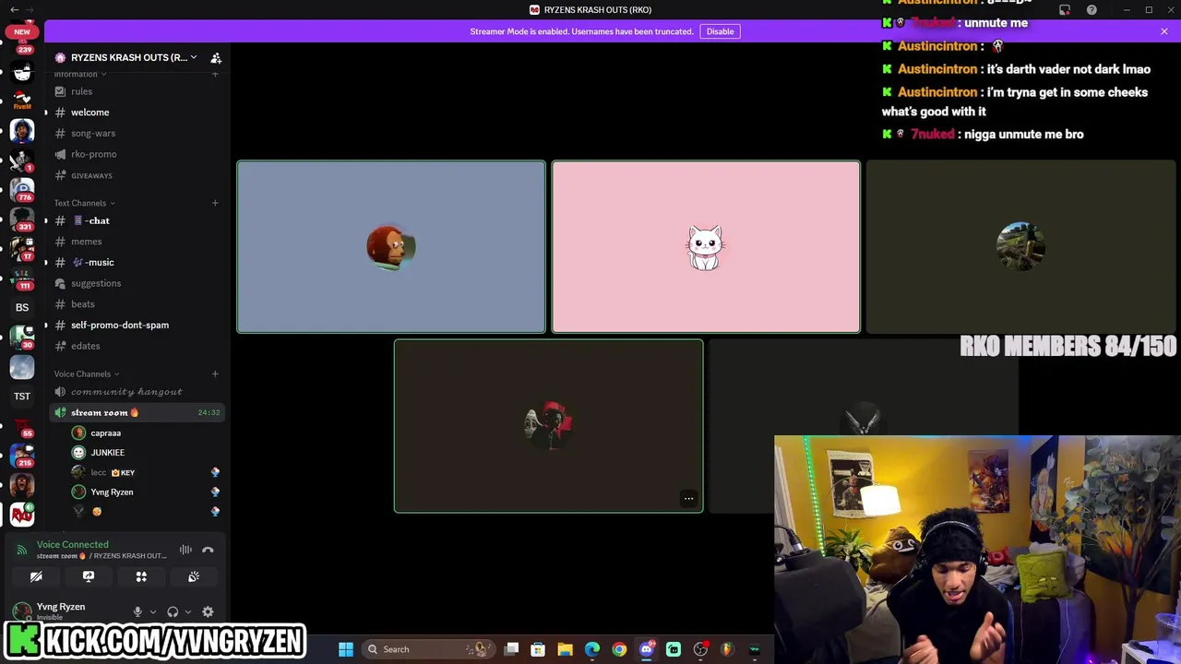Open the rules channel
1181x664 pixels.
tap(137, 91)
